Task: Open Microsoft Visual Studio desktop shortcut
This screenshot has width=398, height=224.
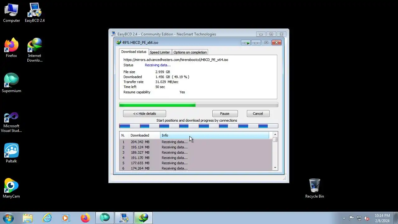Action: pyautogui.click(x=12, y=123)
